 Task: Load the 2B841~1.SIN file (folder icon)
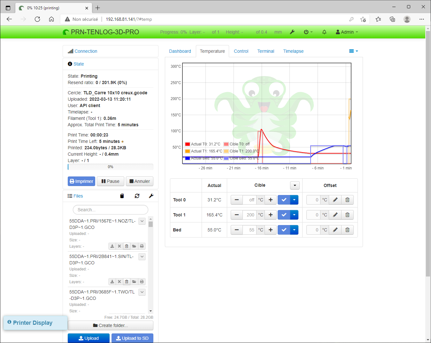pyautogui.click(x=134, y=282)
